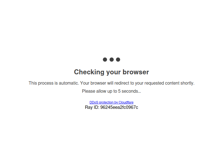Click the left loading dot
The image size is (223, 167).
tap(105, 60)
